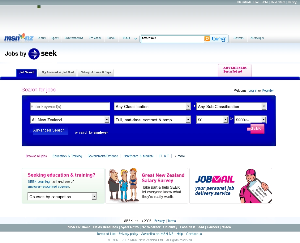Click Advertise on MSN NZ link
Image resolution: width=300 pixels, height=243 pixels.
click(157, 234)
